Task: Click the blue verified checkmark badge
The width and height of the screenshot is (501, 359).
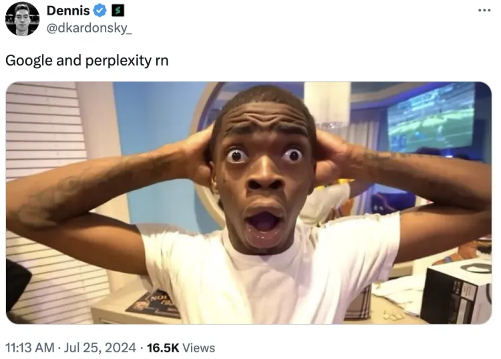Action: (x=100, y=11)
